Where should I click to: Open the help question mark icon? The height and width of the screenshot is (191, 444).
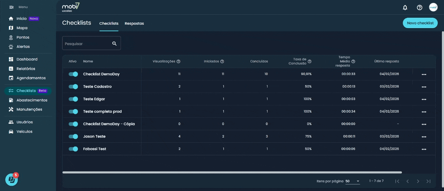pyautogui.click(x=419, y=7)
